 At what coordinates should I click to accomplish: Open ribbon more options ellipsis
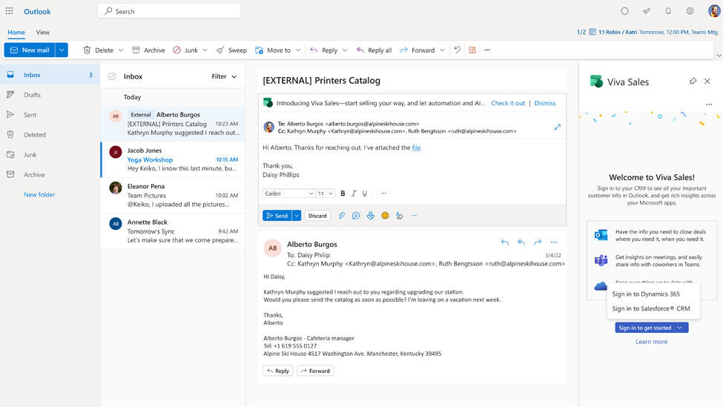click(487, 50)
